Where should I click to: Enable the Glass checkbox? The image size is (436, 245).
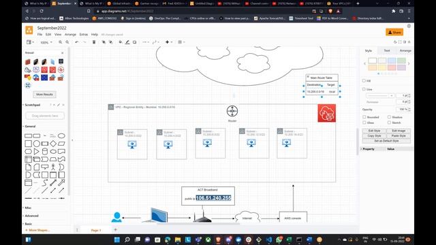coord(364,122)
